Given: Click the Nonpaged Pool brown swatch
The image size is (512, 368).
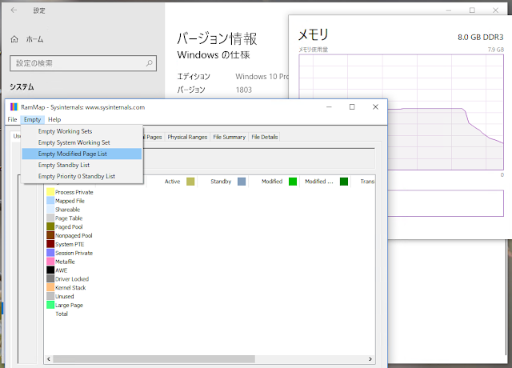Looking at the screenshot, I should (x=50, y=235).
